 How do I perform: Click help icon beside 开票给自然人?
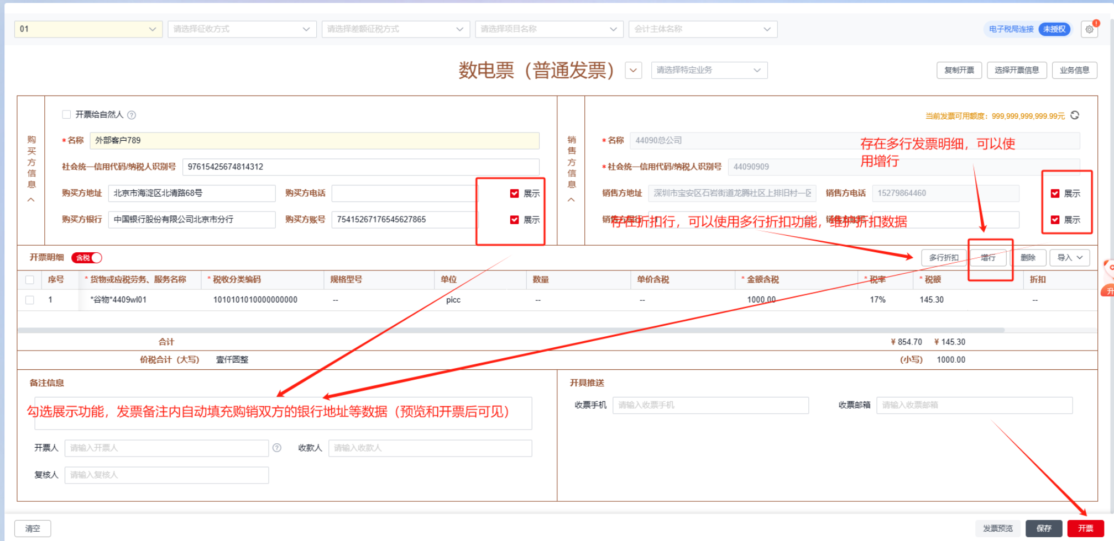(132, 115)
